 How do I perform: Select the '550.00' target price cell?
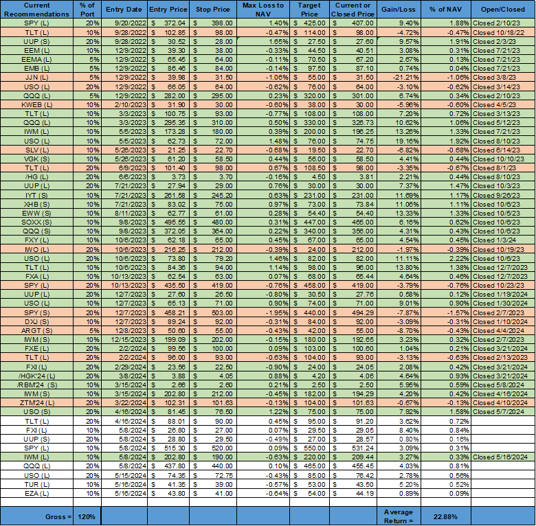(309, 448)
